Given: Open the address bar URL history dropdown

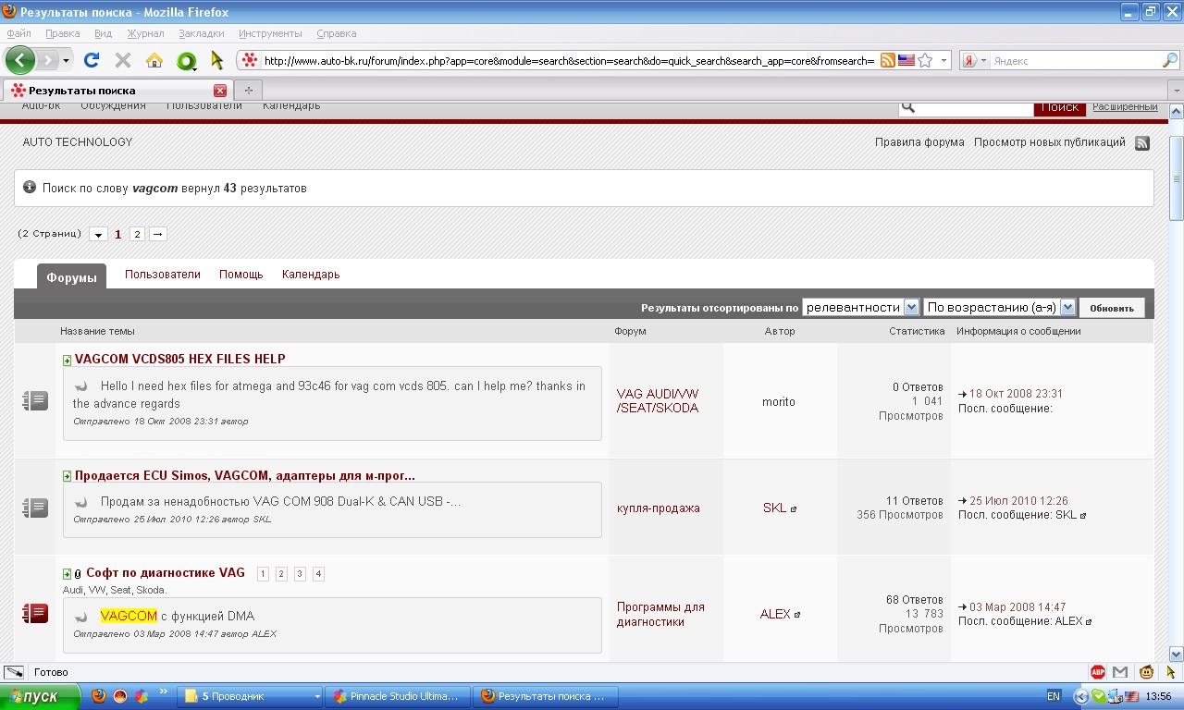Looking at the screenshot, I should point(944,61).
